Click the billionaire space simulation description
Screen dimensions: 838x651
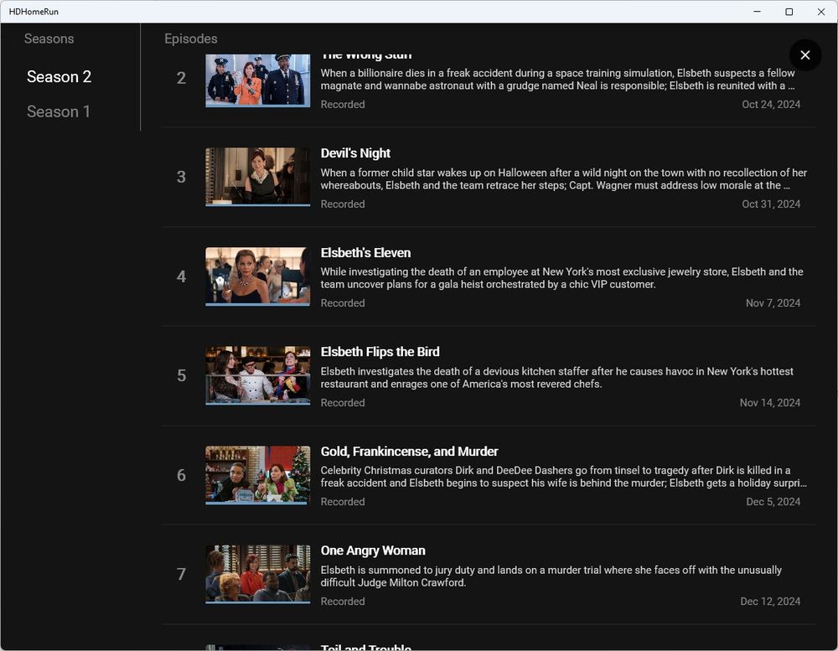[558, 79]
